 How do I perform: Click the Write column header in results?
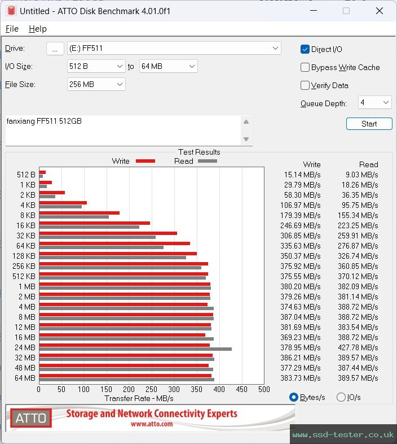click(312, 164)
